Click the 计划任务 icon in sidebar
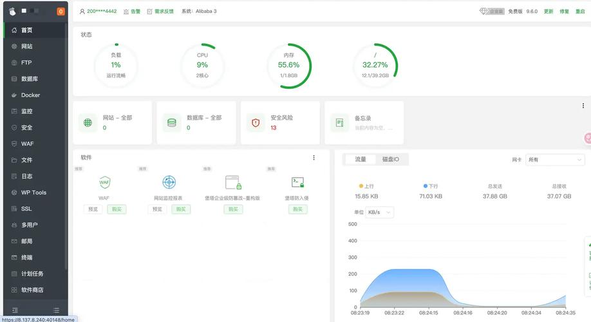The height and width of the screenshot is (322, 591). pyautogui.click(x=14, y=274)
